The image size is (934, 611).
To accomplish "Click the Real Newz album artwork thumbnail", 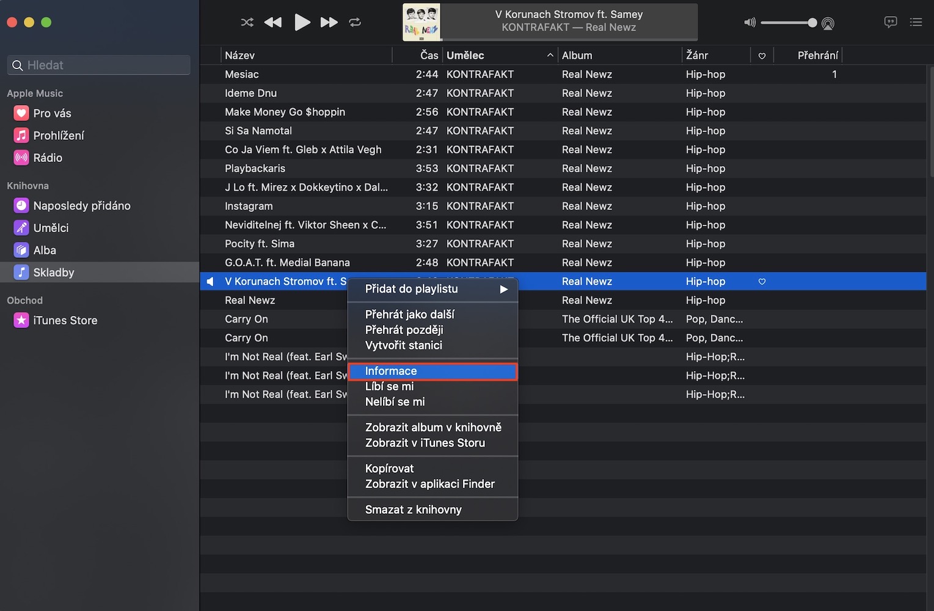I will (421, 23).
